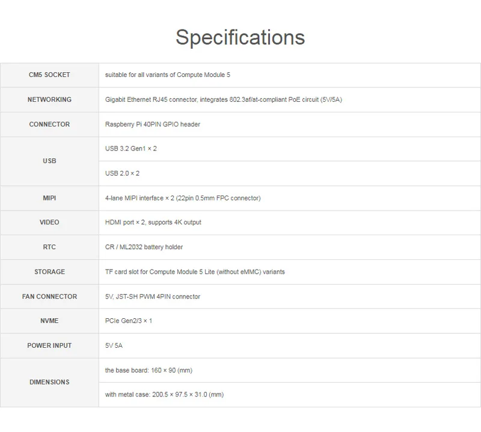Screen dimensions: 481x432
Task: Select the Raspberry Pi 40PIN GPIO header text
Action: point(153,125)
